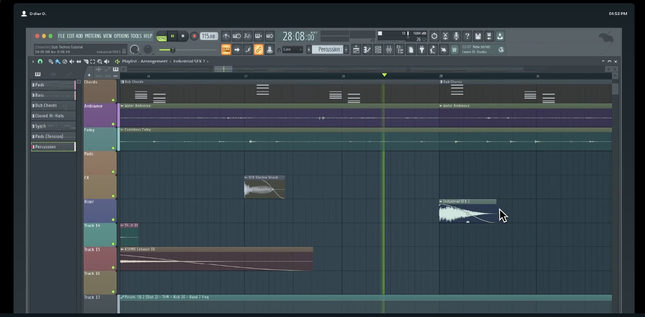645x317 pixels.
Task: Open the Line snap dropdown
Action: pyautogui.click(x=292, y=49)
